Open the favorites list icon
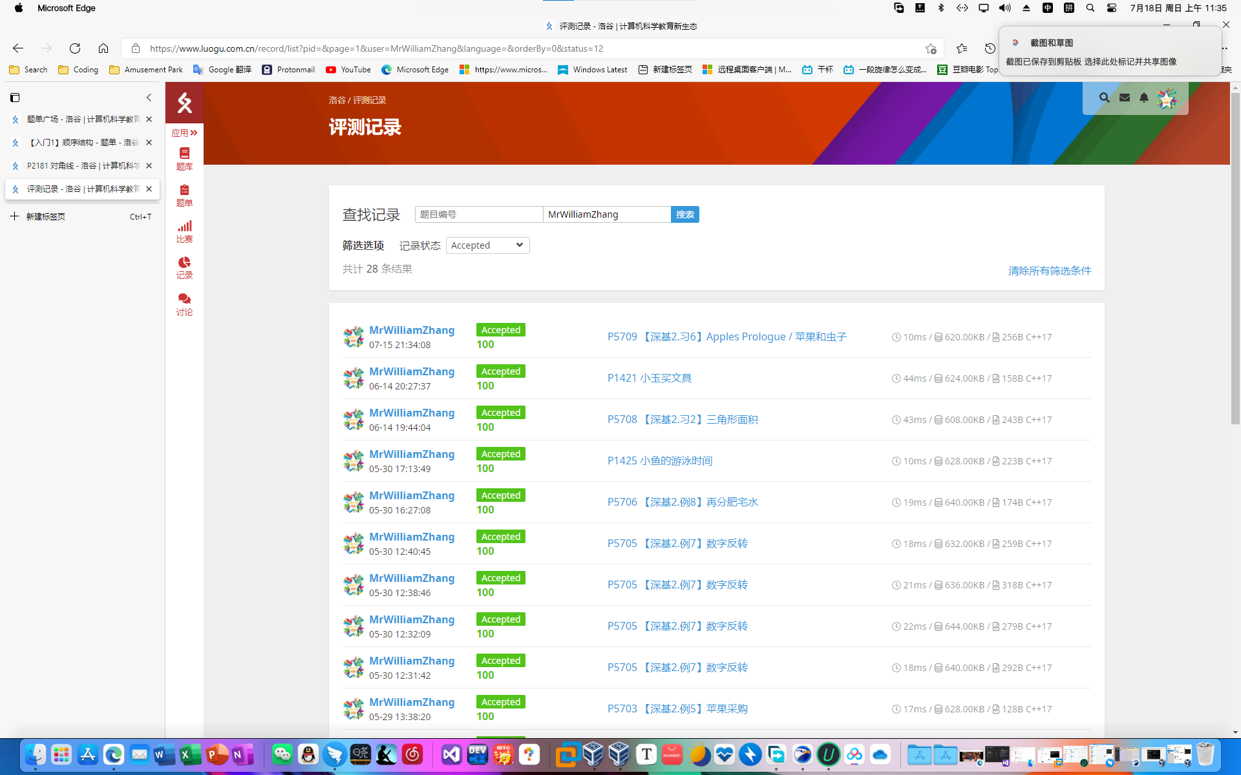The height and width of the screenshot is (775, 1241). point(962,48)
